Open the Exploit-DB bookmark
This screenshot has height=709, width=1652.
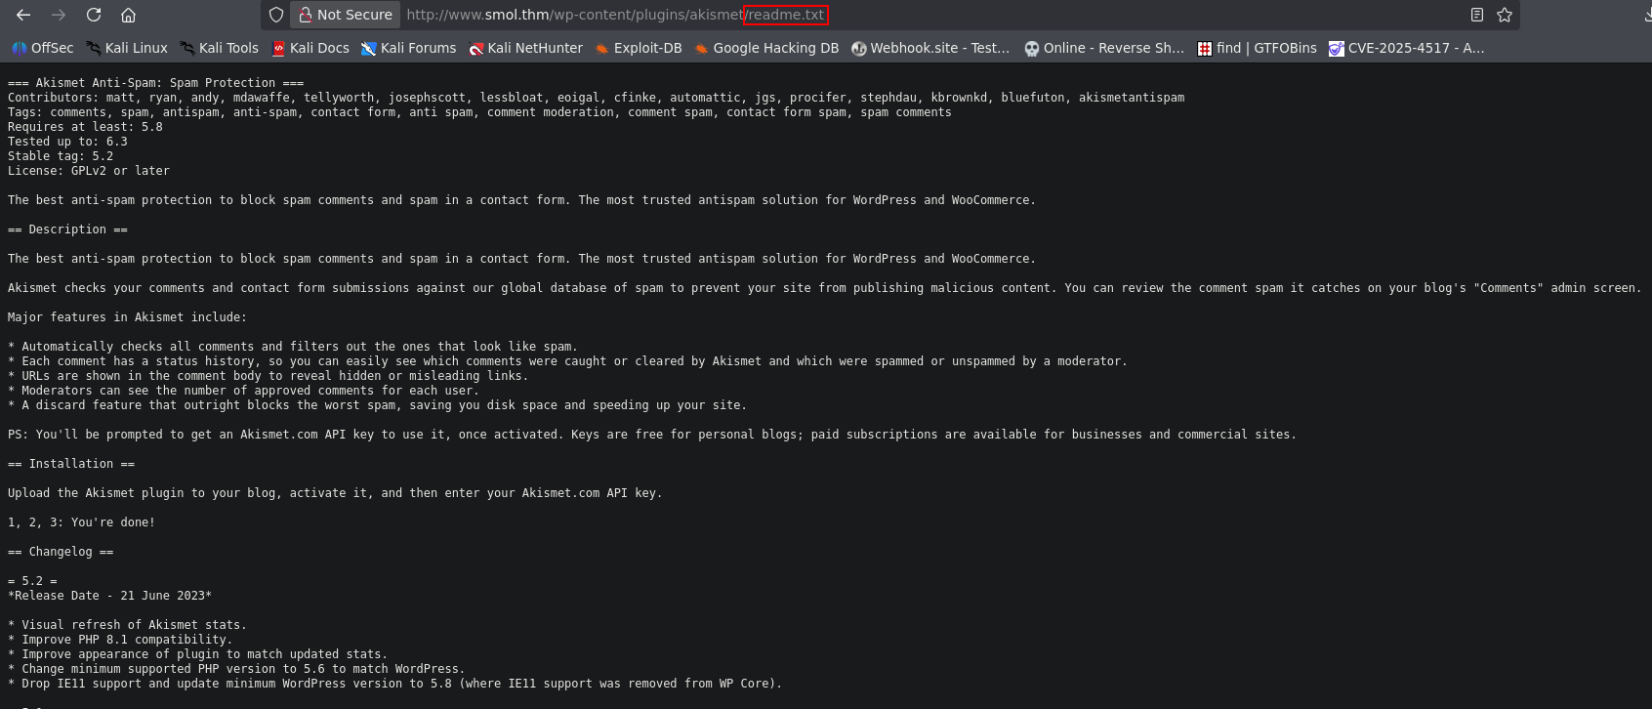pyautogui.click(x=639, y=48)
